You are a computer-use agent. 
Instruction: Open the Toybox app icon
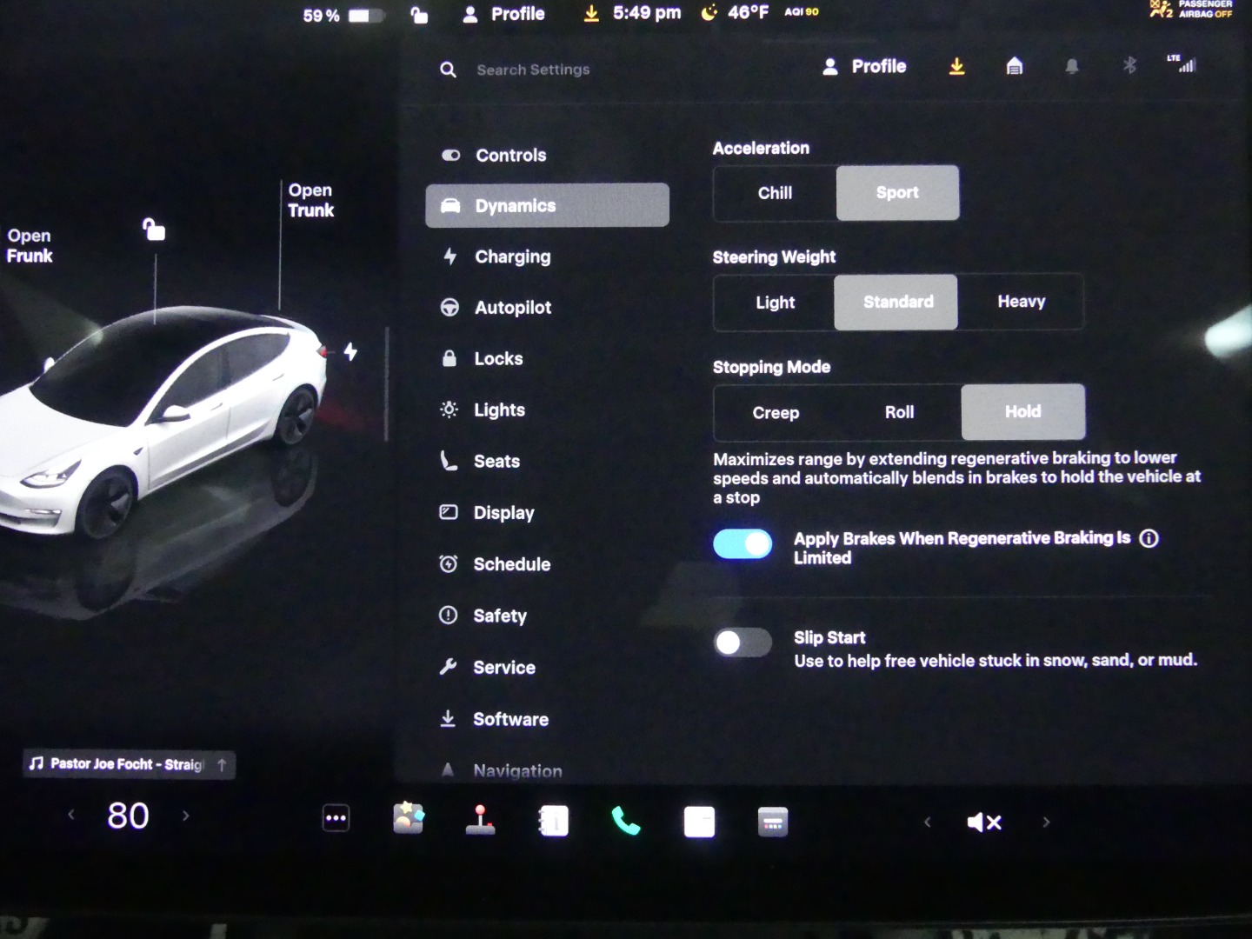[x=408, y=819]
